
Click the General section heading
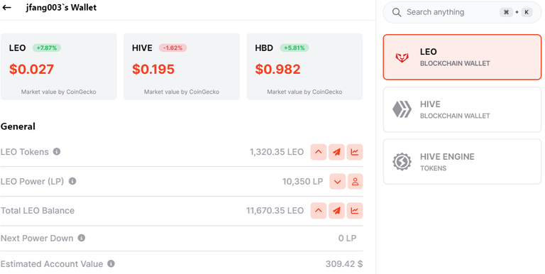point(18,126)
